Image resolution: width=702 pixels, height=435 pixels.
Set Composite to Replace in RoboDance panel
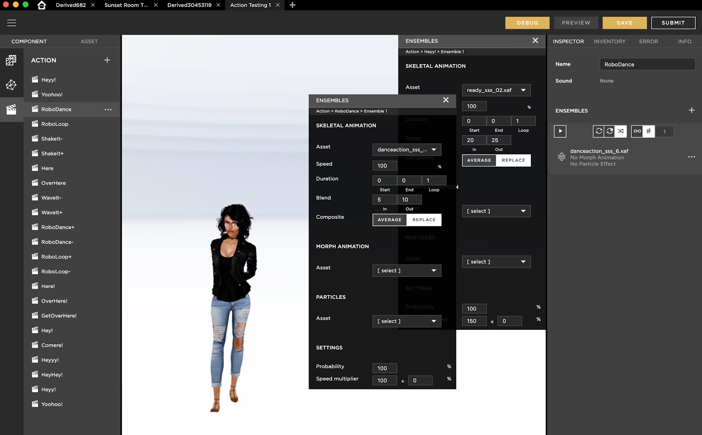pos(424,220)
